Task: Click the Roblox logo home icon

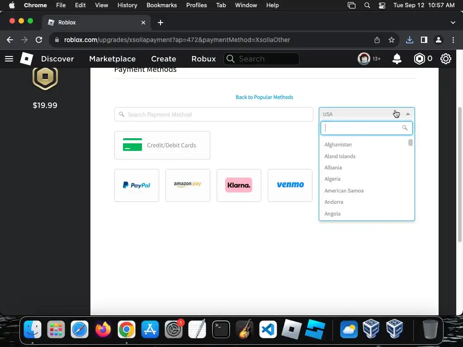Action: click(x=26, y=59)
